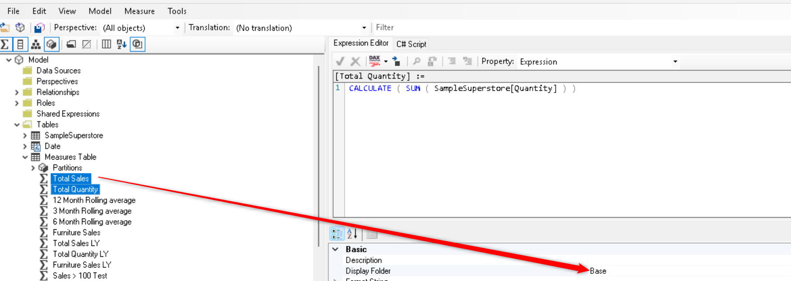The width and height of the screenshot is (791, 281).
Task: Click the go to definition arrow icon
Action: click(396, 61)
